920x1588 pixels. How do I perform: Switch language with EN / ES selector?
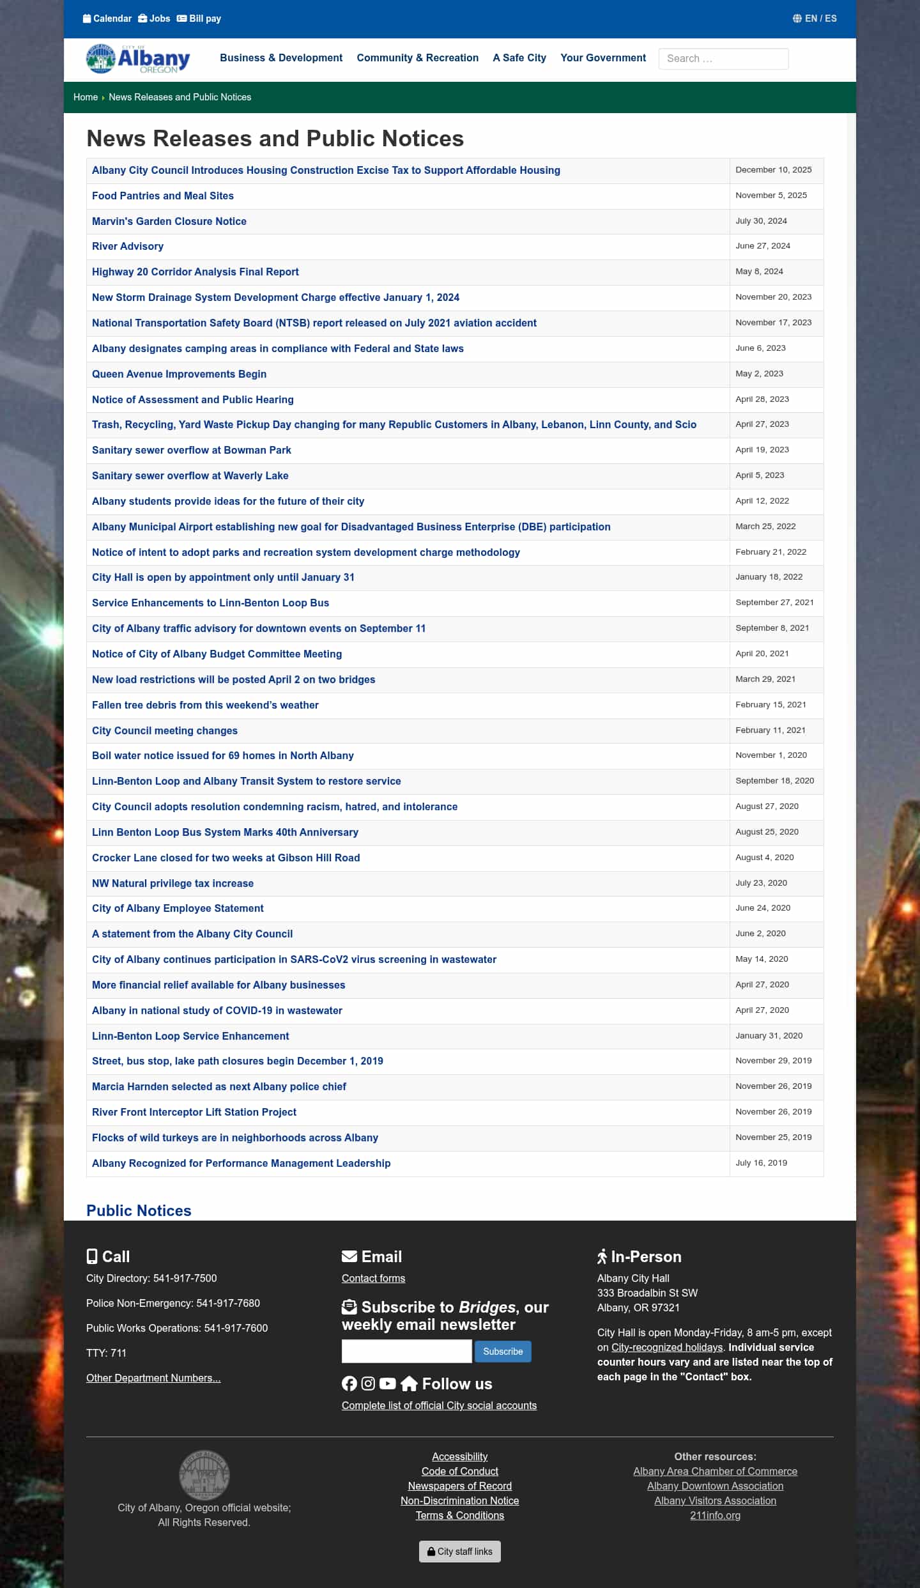coord(815,19)
